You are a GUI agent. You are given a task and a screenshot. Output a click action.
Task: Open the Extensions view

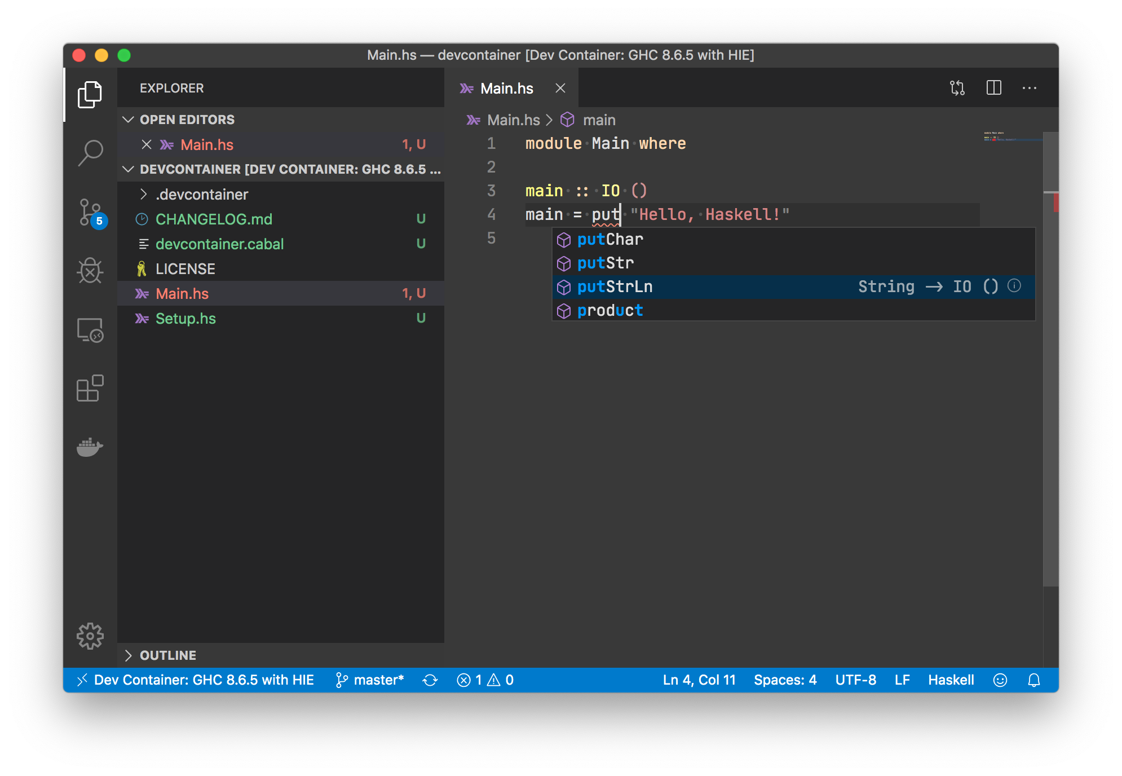pos(90,389)
